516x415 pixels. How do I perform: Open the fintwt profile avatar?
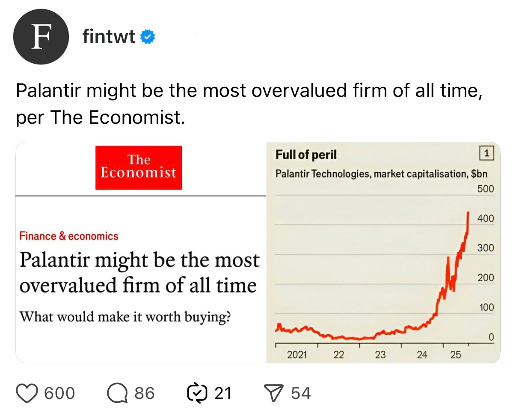[x=42, y=37]
